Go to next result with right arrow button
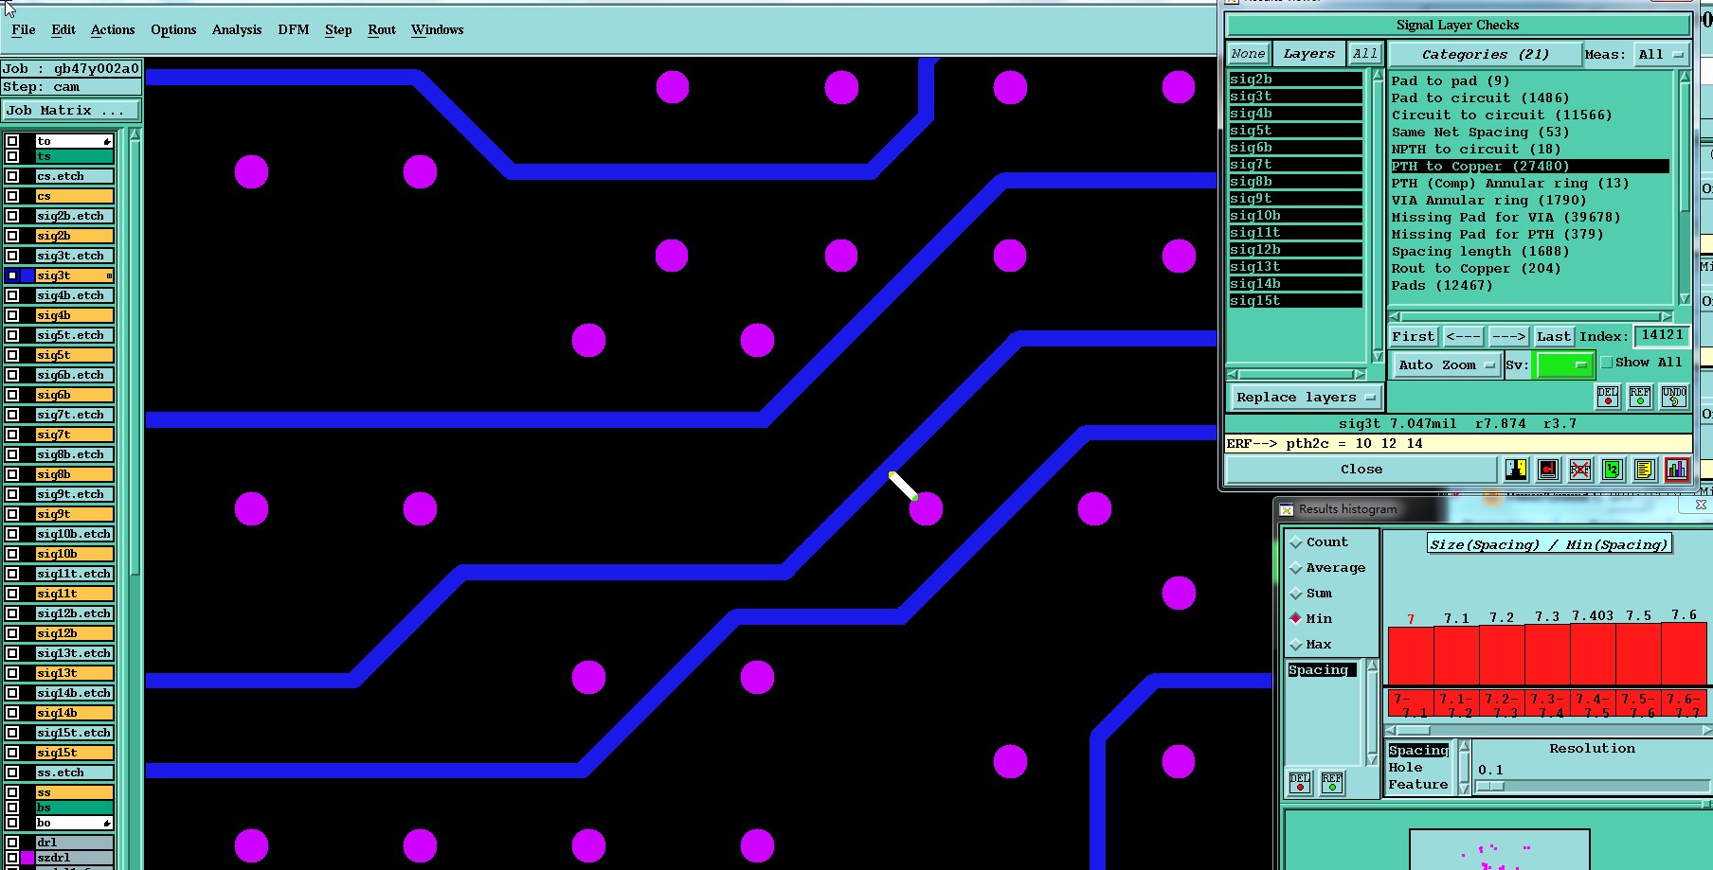The height and width of the screenshot is (870, 1713). pos(1508,337)
